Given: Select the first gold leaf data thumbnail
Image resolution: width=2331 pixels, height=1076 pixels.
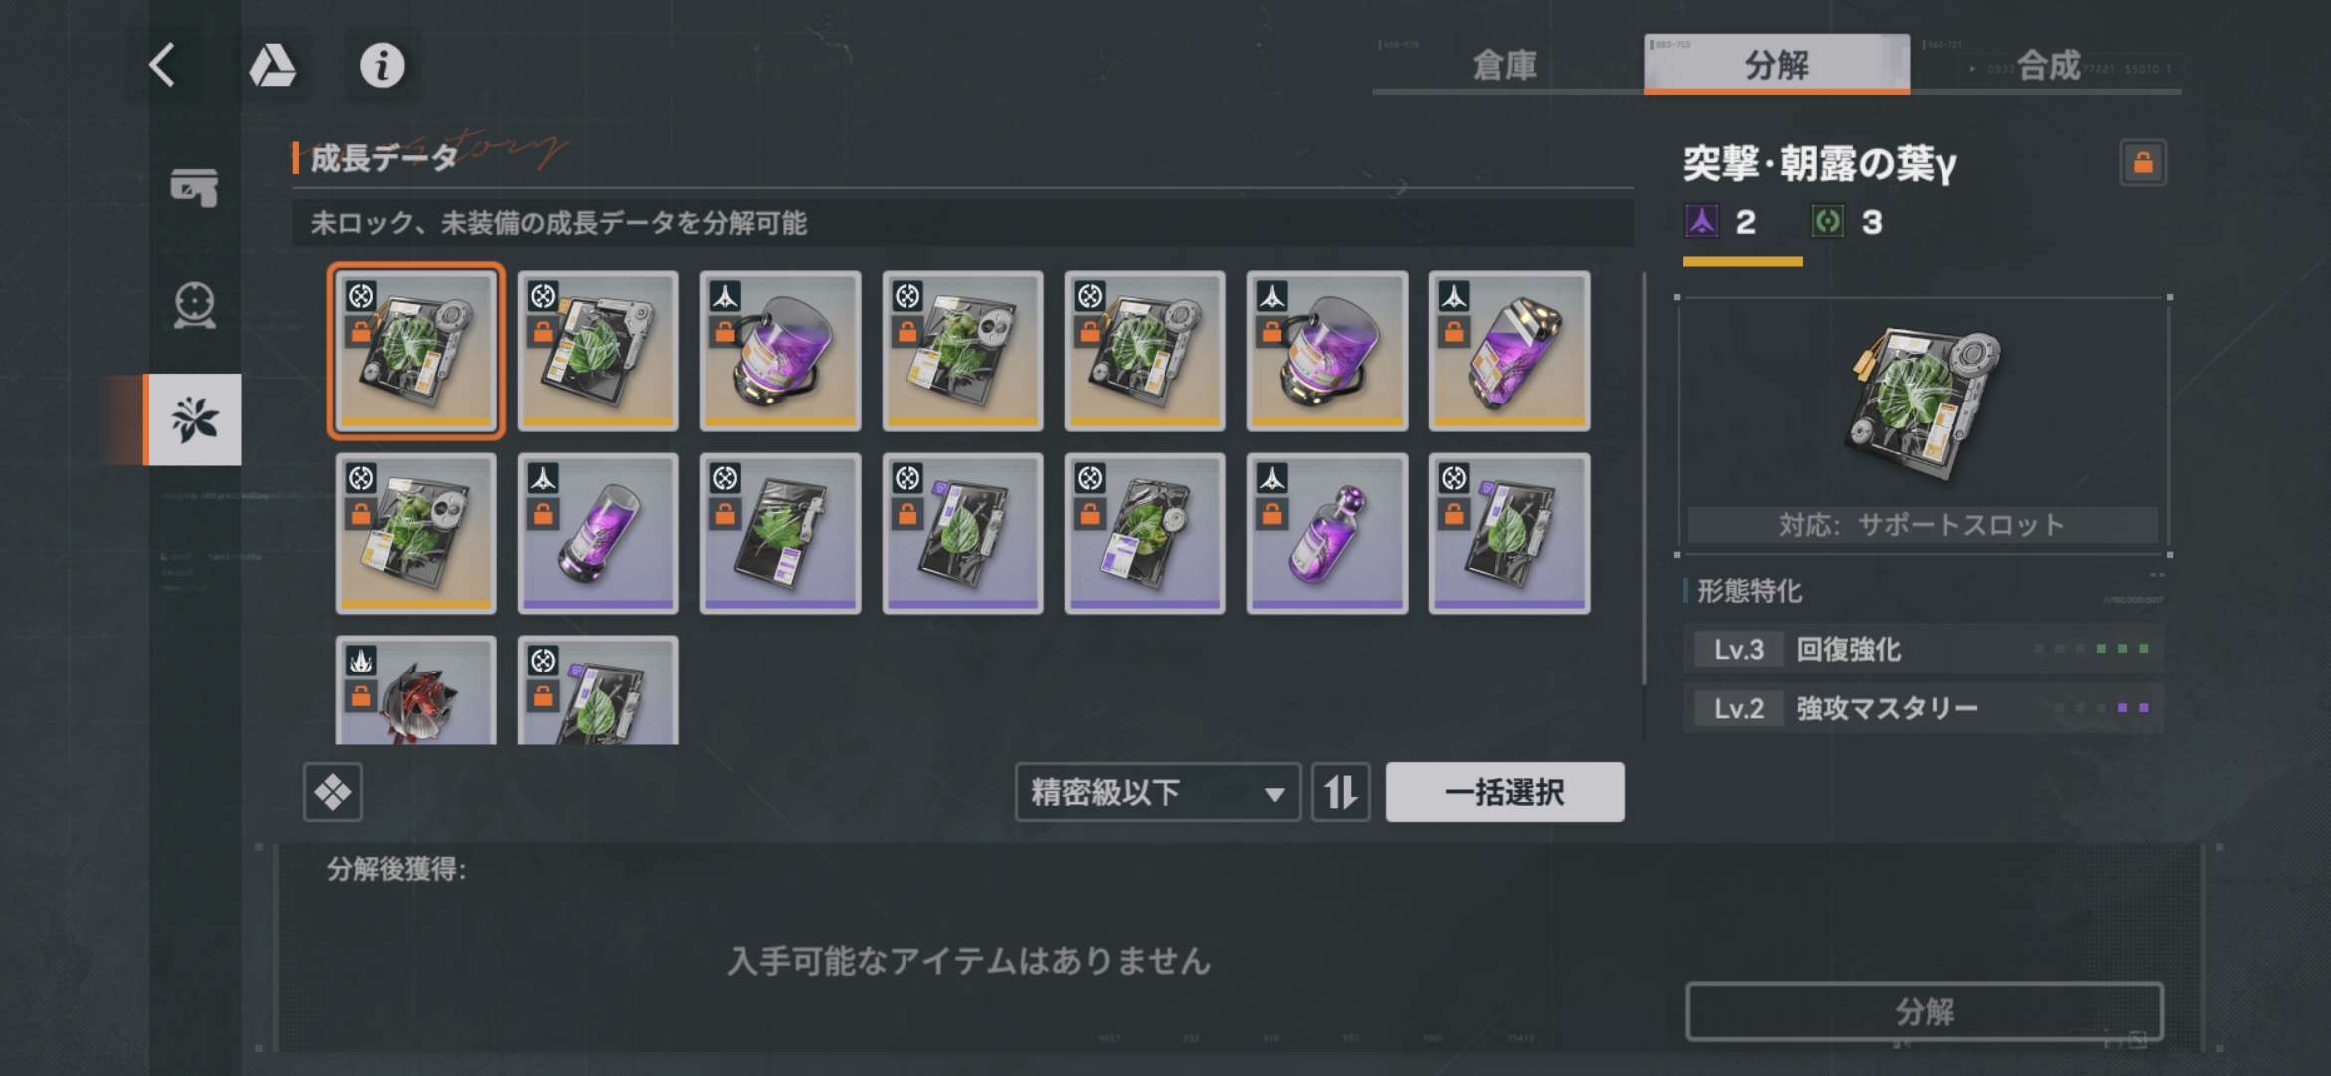Looking at the screenshot, I should 416,351.
